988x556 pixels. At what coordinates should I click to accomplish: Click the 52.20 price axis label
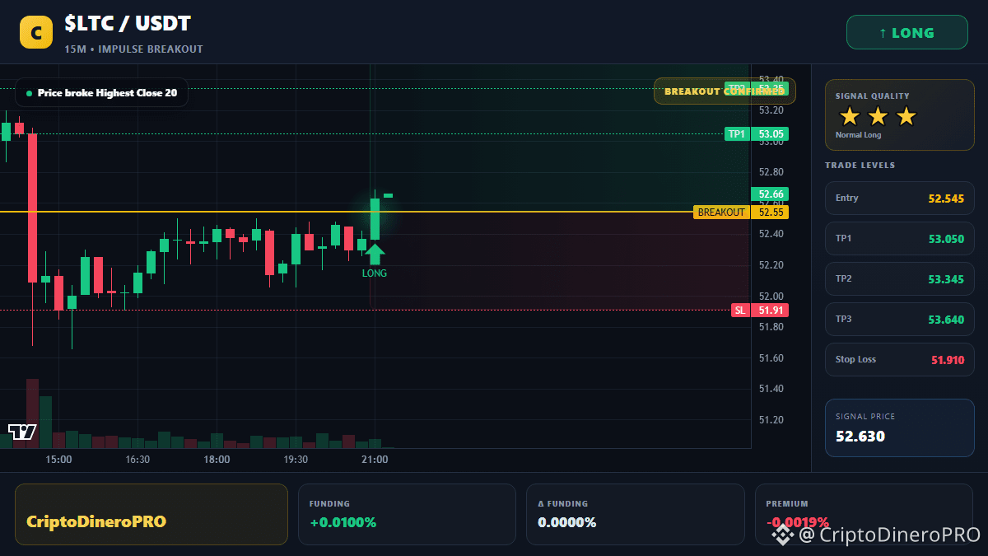[x=771, y=265]
